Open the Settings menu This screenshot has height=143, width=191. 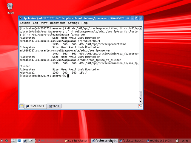(x=73, y=23)
